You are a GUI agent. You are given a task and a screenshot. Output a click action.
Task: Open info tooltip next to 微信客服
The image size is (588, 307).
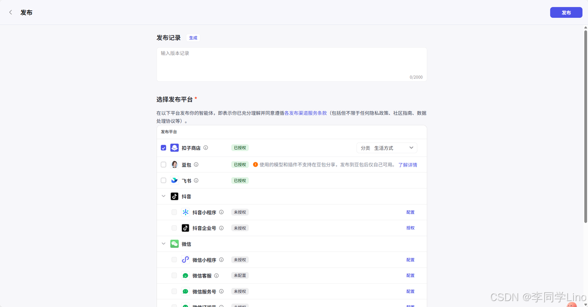pos(216,275)
